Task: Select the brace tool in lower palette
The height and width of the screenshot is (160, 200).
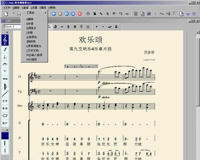Action: tap(5, 143)
